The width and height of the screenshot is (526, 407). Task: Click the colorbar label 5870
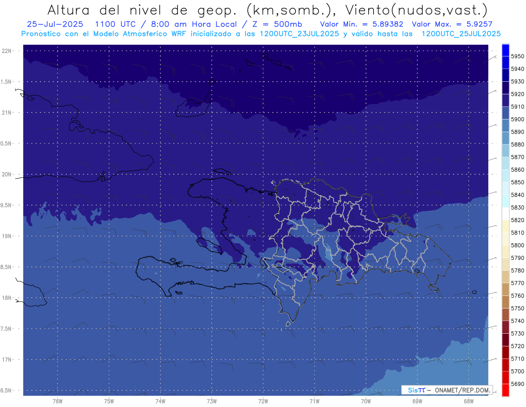(517, 157)
